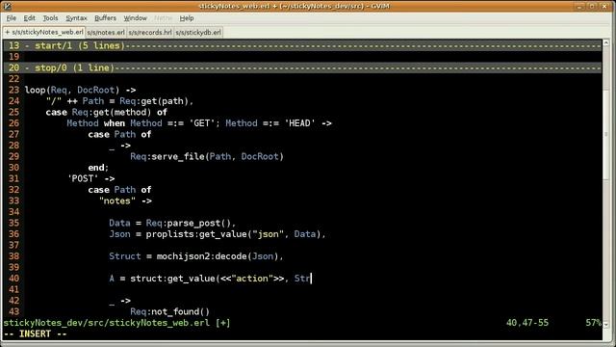This screenshot has width=616, height=347.
Task: Click the -- INSERT -- mode indicator
Action: (x=35, y=334)
